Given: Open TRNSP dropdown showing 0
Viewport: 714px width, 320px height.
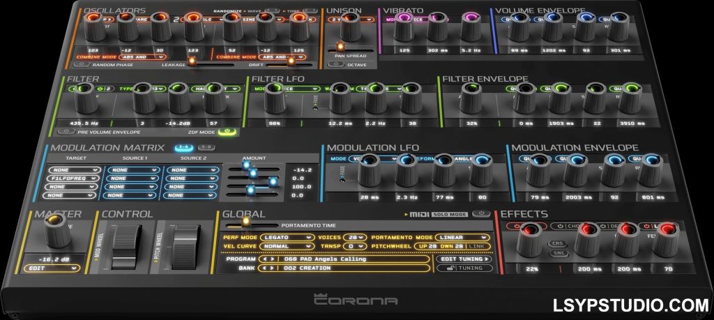Looking at the screenshot, I should click(355, 246).
